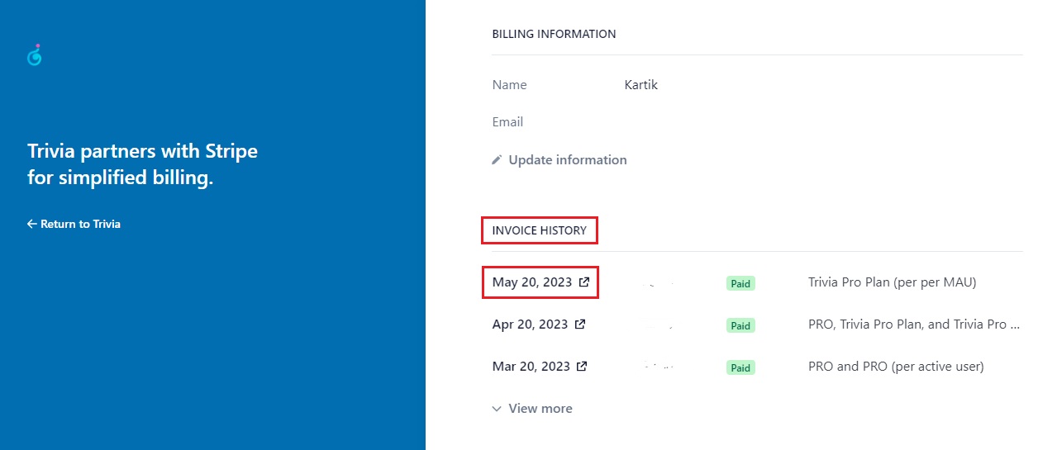Image resolution: width=1057 pixels, height=450 pixels.
Task: Click the Trivia logo icon
Action: (35, 55)
